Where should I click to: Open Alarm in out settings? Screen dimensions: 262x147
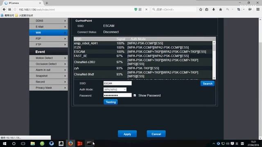coord(48,70)
